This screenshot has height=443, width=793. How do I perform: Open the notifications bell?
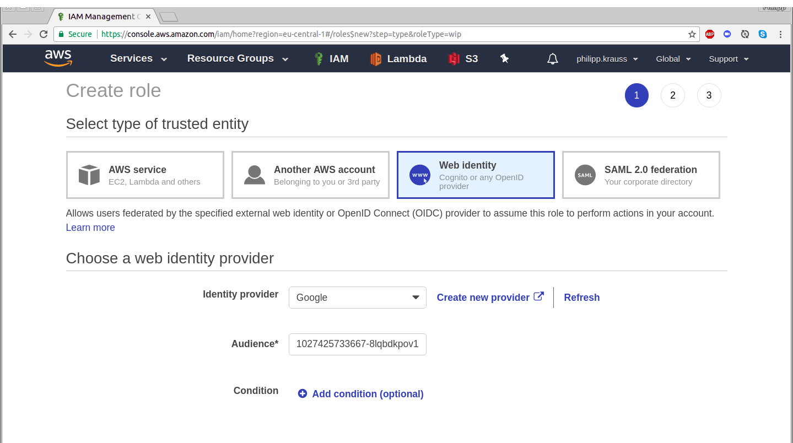(552, 59)
